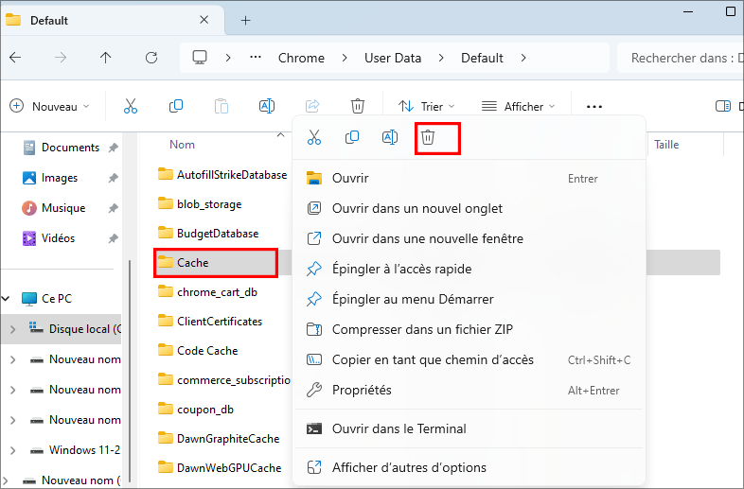Choose Ouvrir dans un nouvel onglet
The height and width of the screenshot is (489, 744).
pyautogui.click(x=469, y=209)
